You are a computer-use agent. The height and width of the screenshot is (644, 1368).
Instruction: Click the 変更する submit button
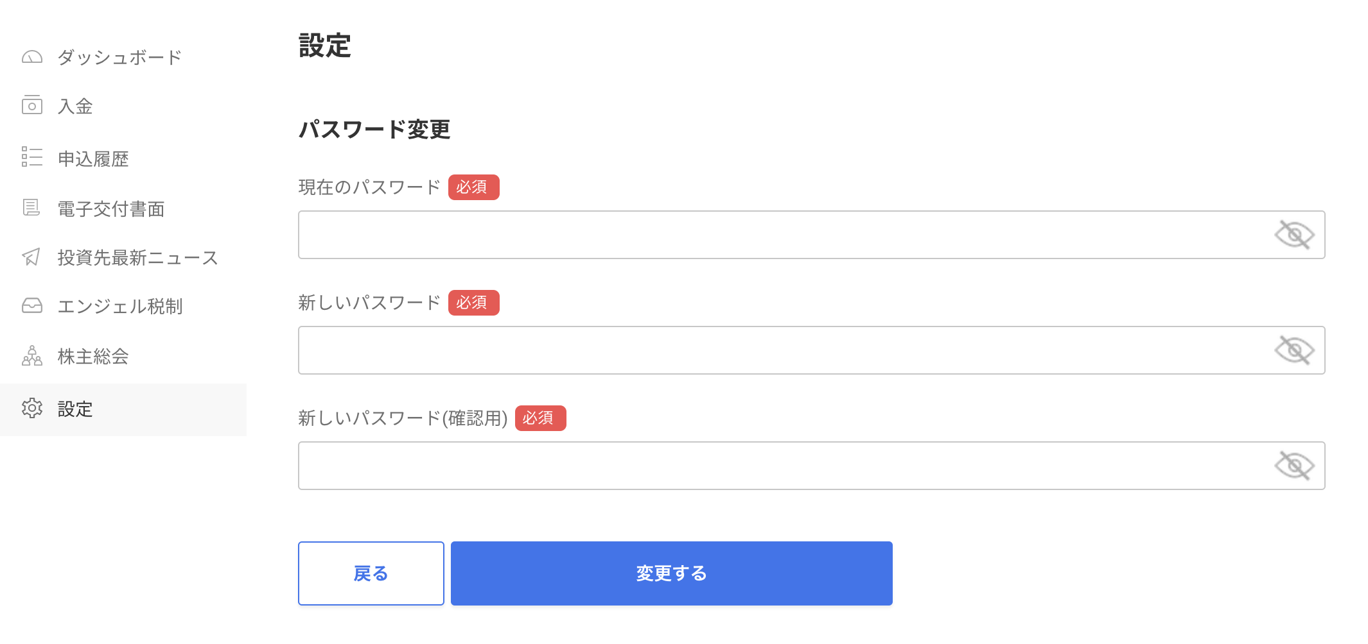(x=672, y=573)
